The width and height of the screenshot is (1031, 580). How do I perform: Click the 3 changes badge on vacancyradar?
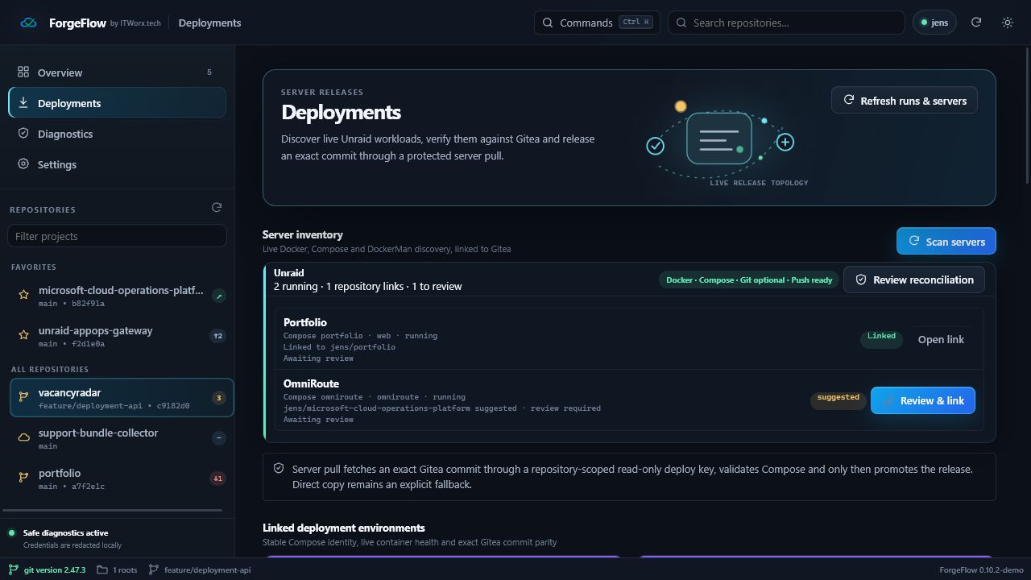click(218, 398)
